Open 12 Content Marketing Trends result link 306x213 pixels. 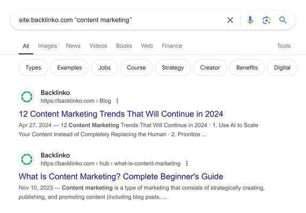point(121,114)
